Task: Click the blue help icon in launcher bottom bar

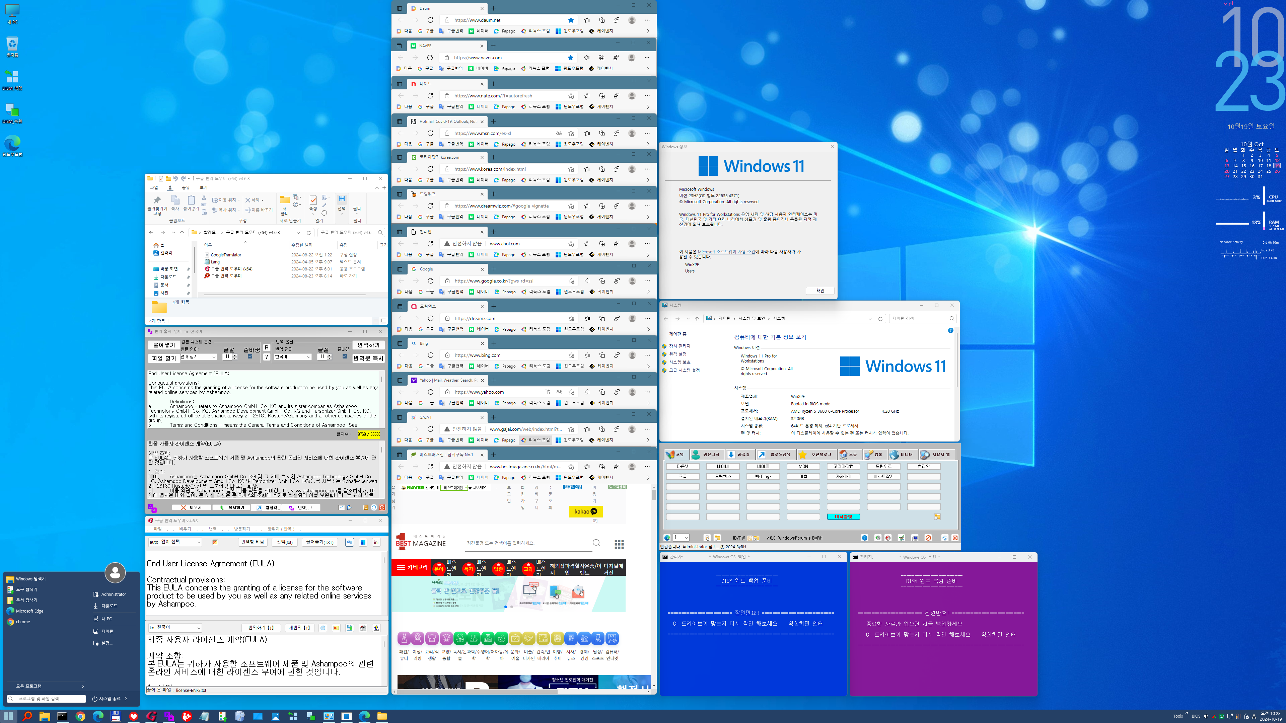Action: click(865, 538)
